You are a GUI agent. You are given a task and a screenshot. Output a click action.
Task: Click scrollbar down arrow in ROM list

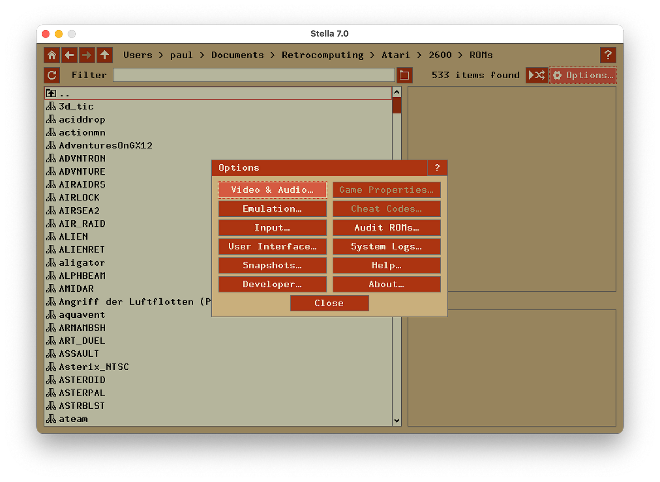coord(397,420)
